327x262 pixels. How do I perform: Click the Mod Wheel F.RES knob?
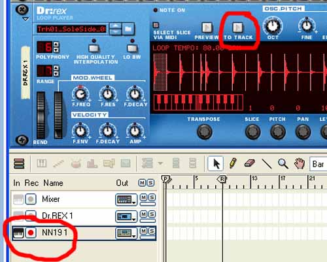[x=108, y=94]
